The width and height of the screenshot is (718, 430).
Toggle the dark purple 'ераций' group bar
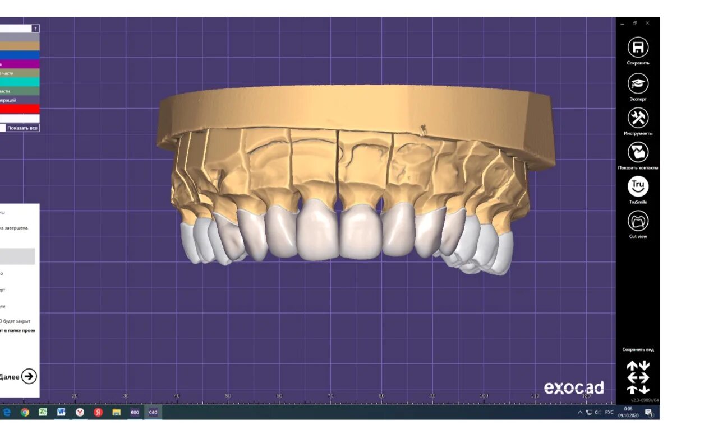coord(20,100)
